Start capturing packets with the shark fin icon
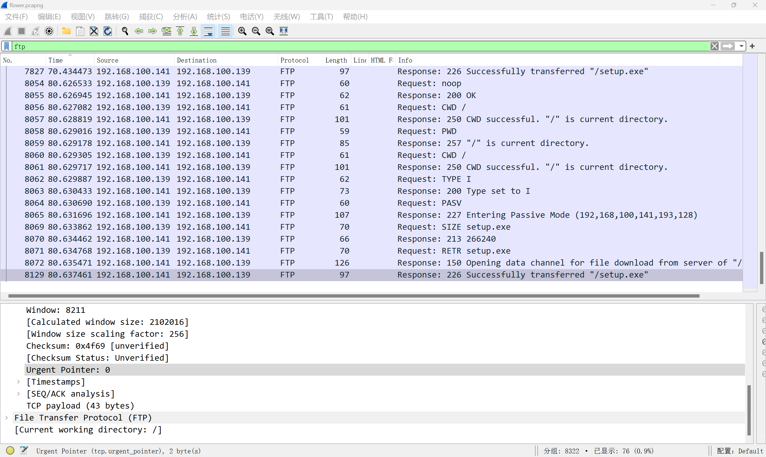This screenshot has height=457, width=766. tap(8, 31)
